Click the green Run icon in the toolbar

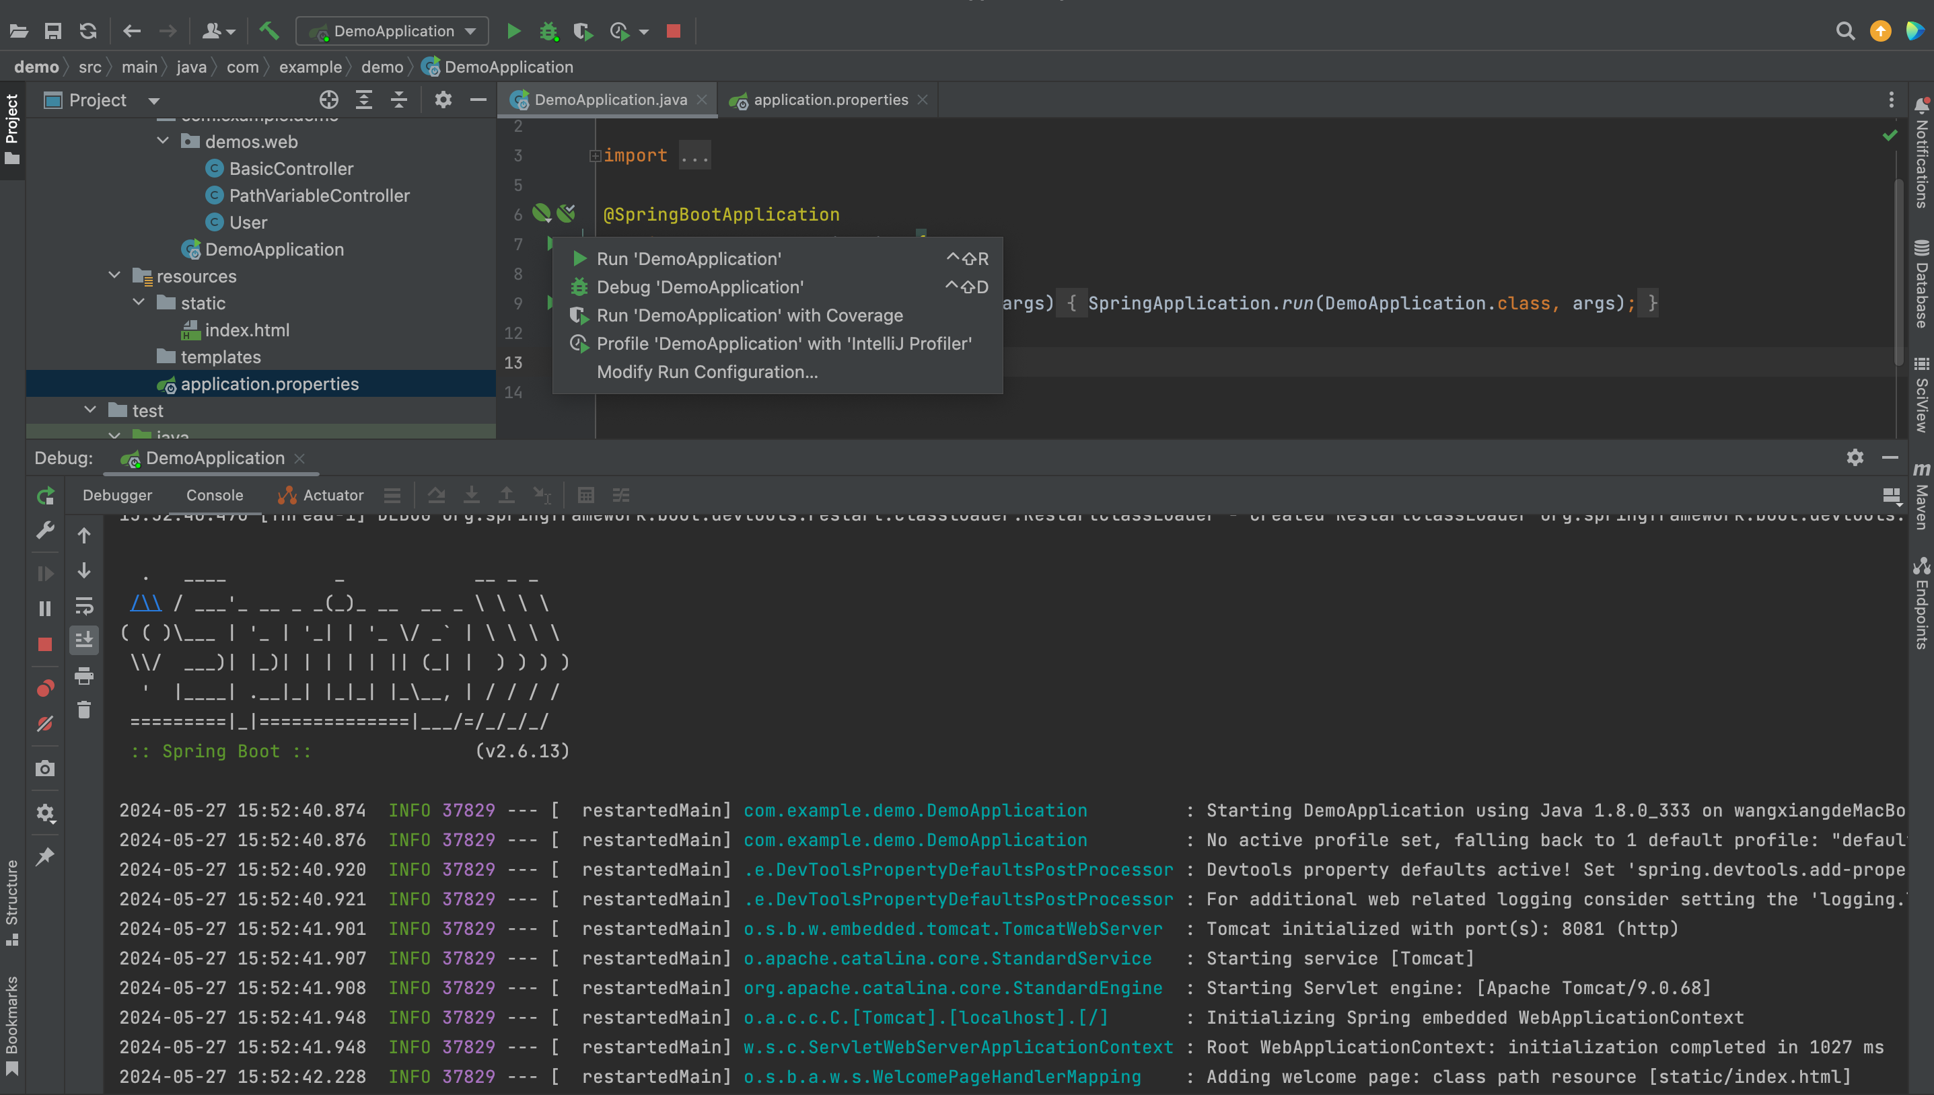pyautogui.click(x=513, y=31)
